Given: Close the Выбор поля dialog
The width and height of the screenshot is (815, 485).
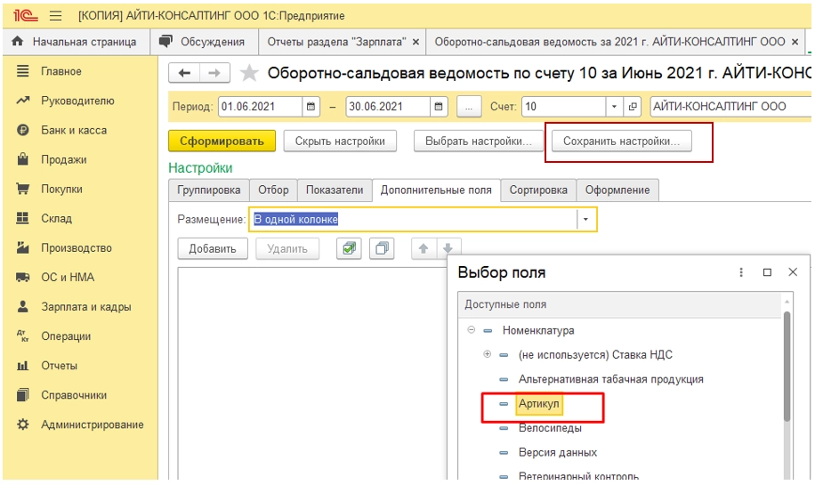Looking at the screenshot, I should 793,272.
